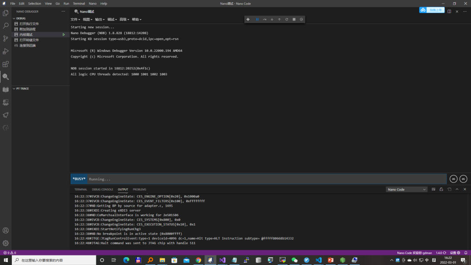Image resolution: width=471 pixels, height=265 pixels.
Task: Click the split editor right icon
Action: [x=449, y=11]
